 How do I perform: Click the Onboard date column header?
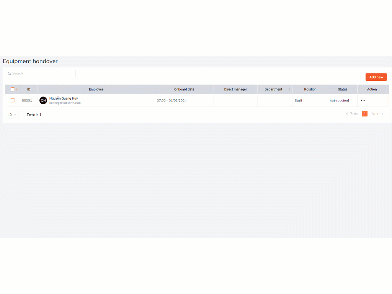pos(184,90)
